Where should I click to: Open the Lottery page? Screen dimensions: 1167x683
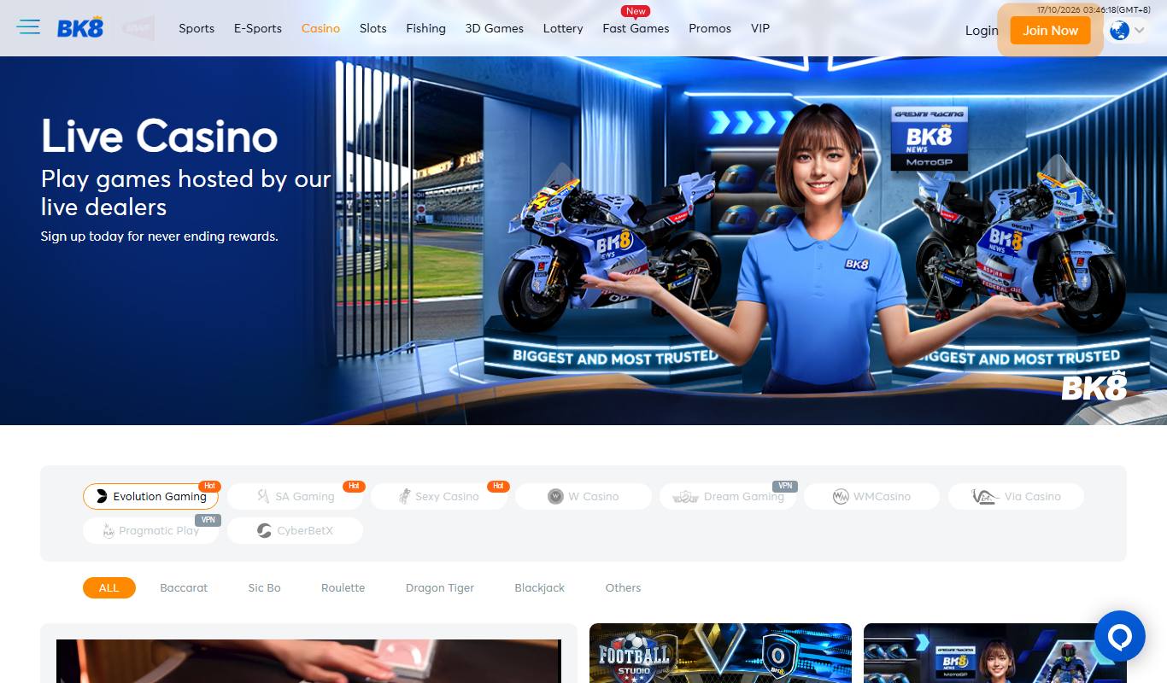563,28
